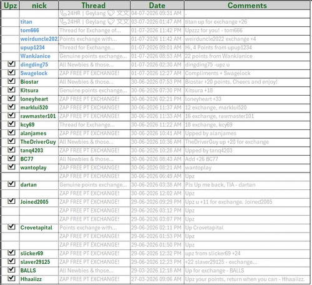The height and width of the screenshot is (285, 312).
Task: Select the date cell 01-07-2026 11:42 PM
Action: click(157, 31)
